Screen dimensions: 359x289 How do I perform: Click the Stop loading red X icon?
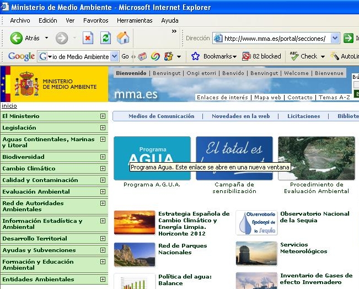click(x=88, y=38)
